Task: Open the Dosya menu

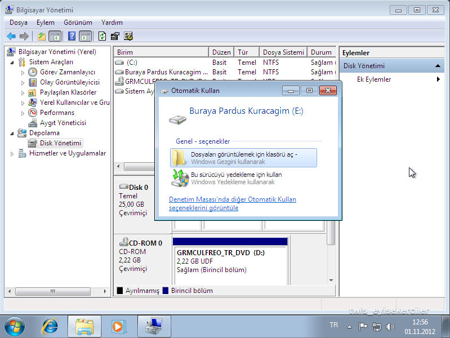Action: pos(19,23)
